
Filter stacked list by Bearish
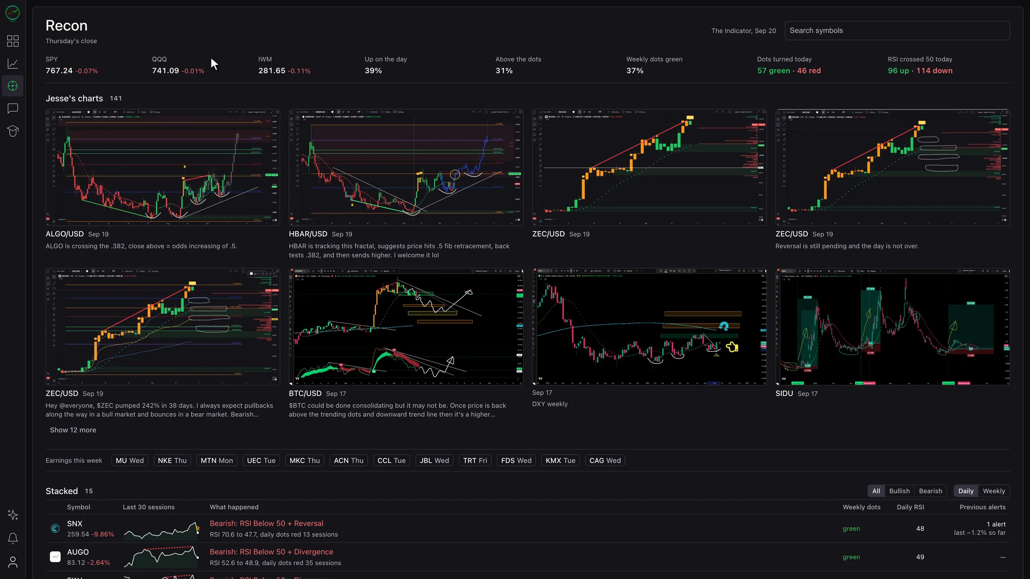pyautogui.click(x=930, y=491)
